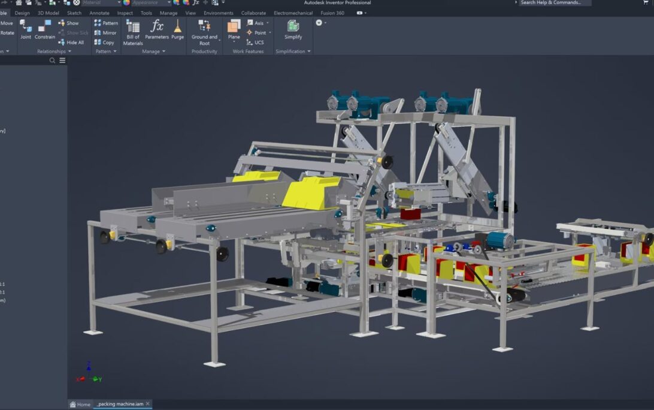Click the Search Help & Commands field
This screenshot has height=410, width=654.
point(553,3)
